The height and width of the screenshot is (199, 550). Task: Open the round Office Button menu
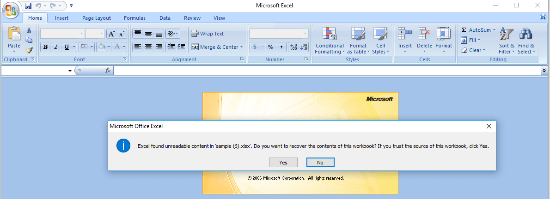(x=11, y=10)
